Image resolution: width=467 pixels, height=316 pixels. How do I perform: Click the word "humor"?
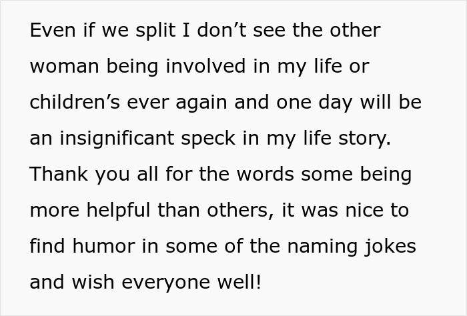click(103, 246)
